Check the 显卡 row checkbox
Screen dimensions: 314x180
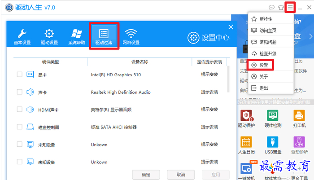click(x=19, y=75)
